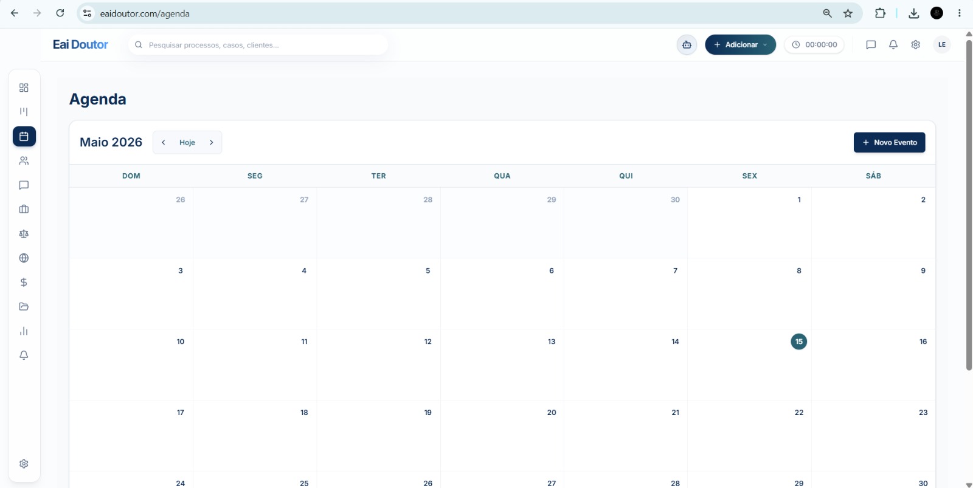Click the scrollbar up arrow
973x488 pixels.
click(x=969, y=33)
